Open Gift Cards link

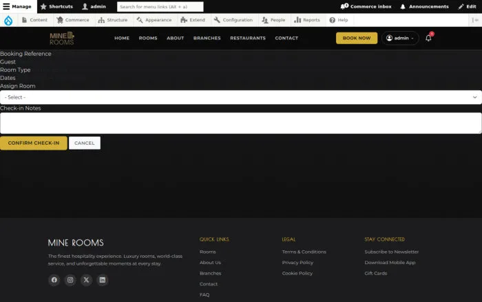[376, 273]
